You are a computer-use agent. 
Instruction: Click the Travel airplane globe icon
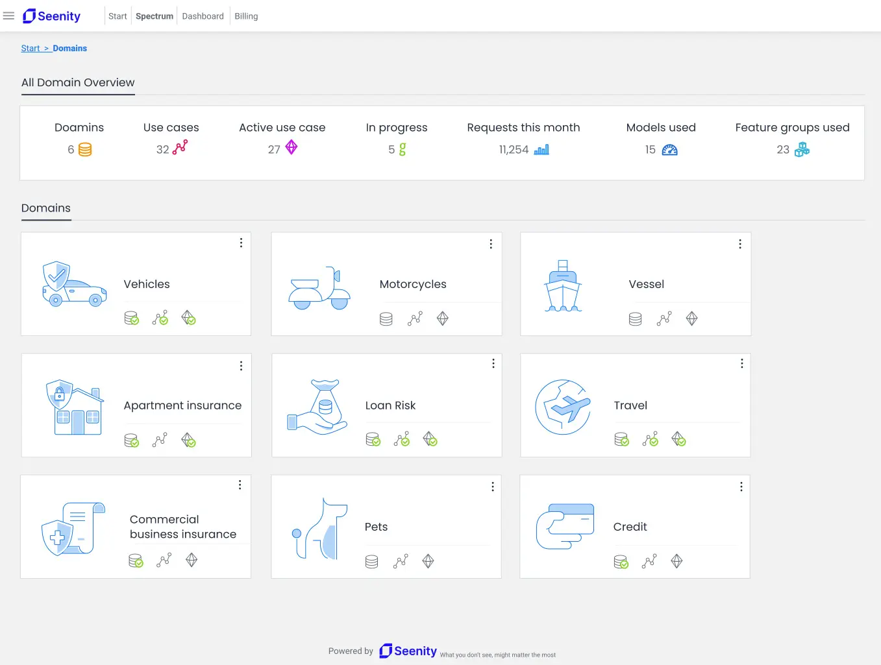[563, 407]
